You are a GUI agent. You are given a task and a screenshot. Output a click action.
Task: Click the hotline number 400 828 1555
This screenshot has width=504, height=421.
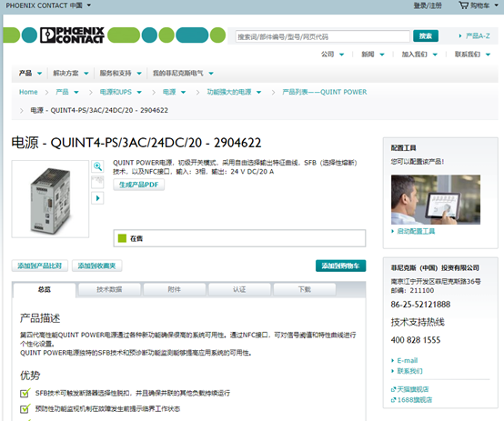[x=416, y=340]
